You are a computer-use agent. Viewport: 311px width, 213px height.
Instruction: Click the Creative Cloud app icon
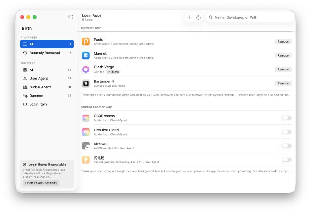(x=86, y=132)
